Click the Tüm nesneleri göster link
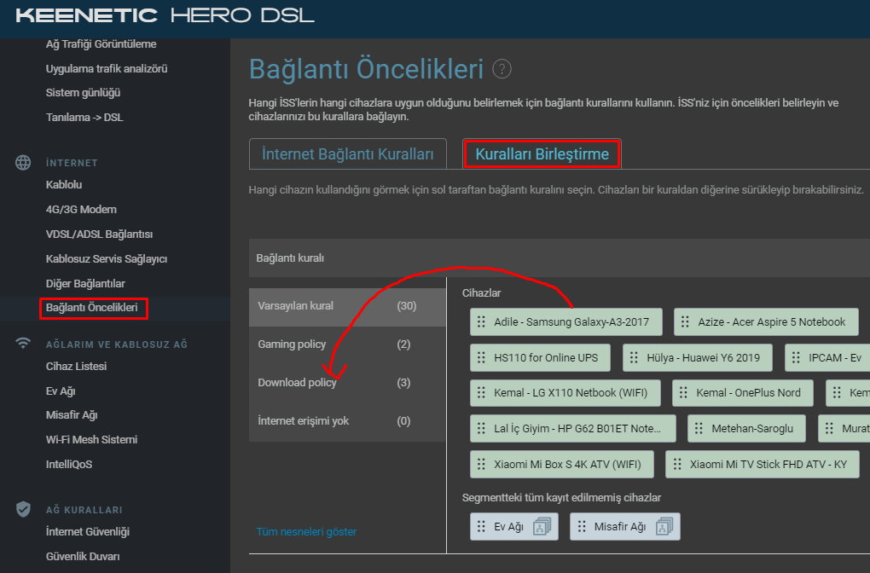 (306, 532)
